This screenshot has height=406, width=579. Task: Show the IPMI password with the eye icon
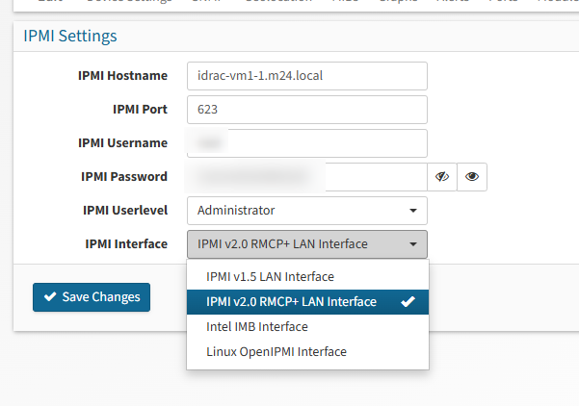point(472,177)
